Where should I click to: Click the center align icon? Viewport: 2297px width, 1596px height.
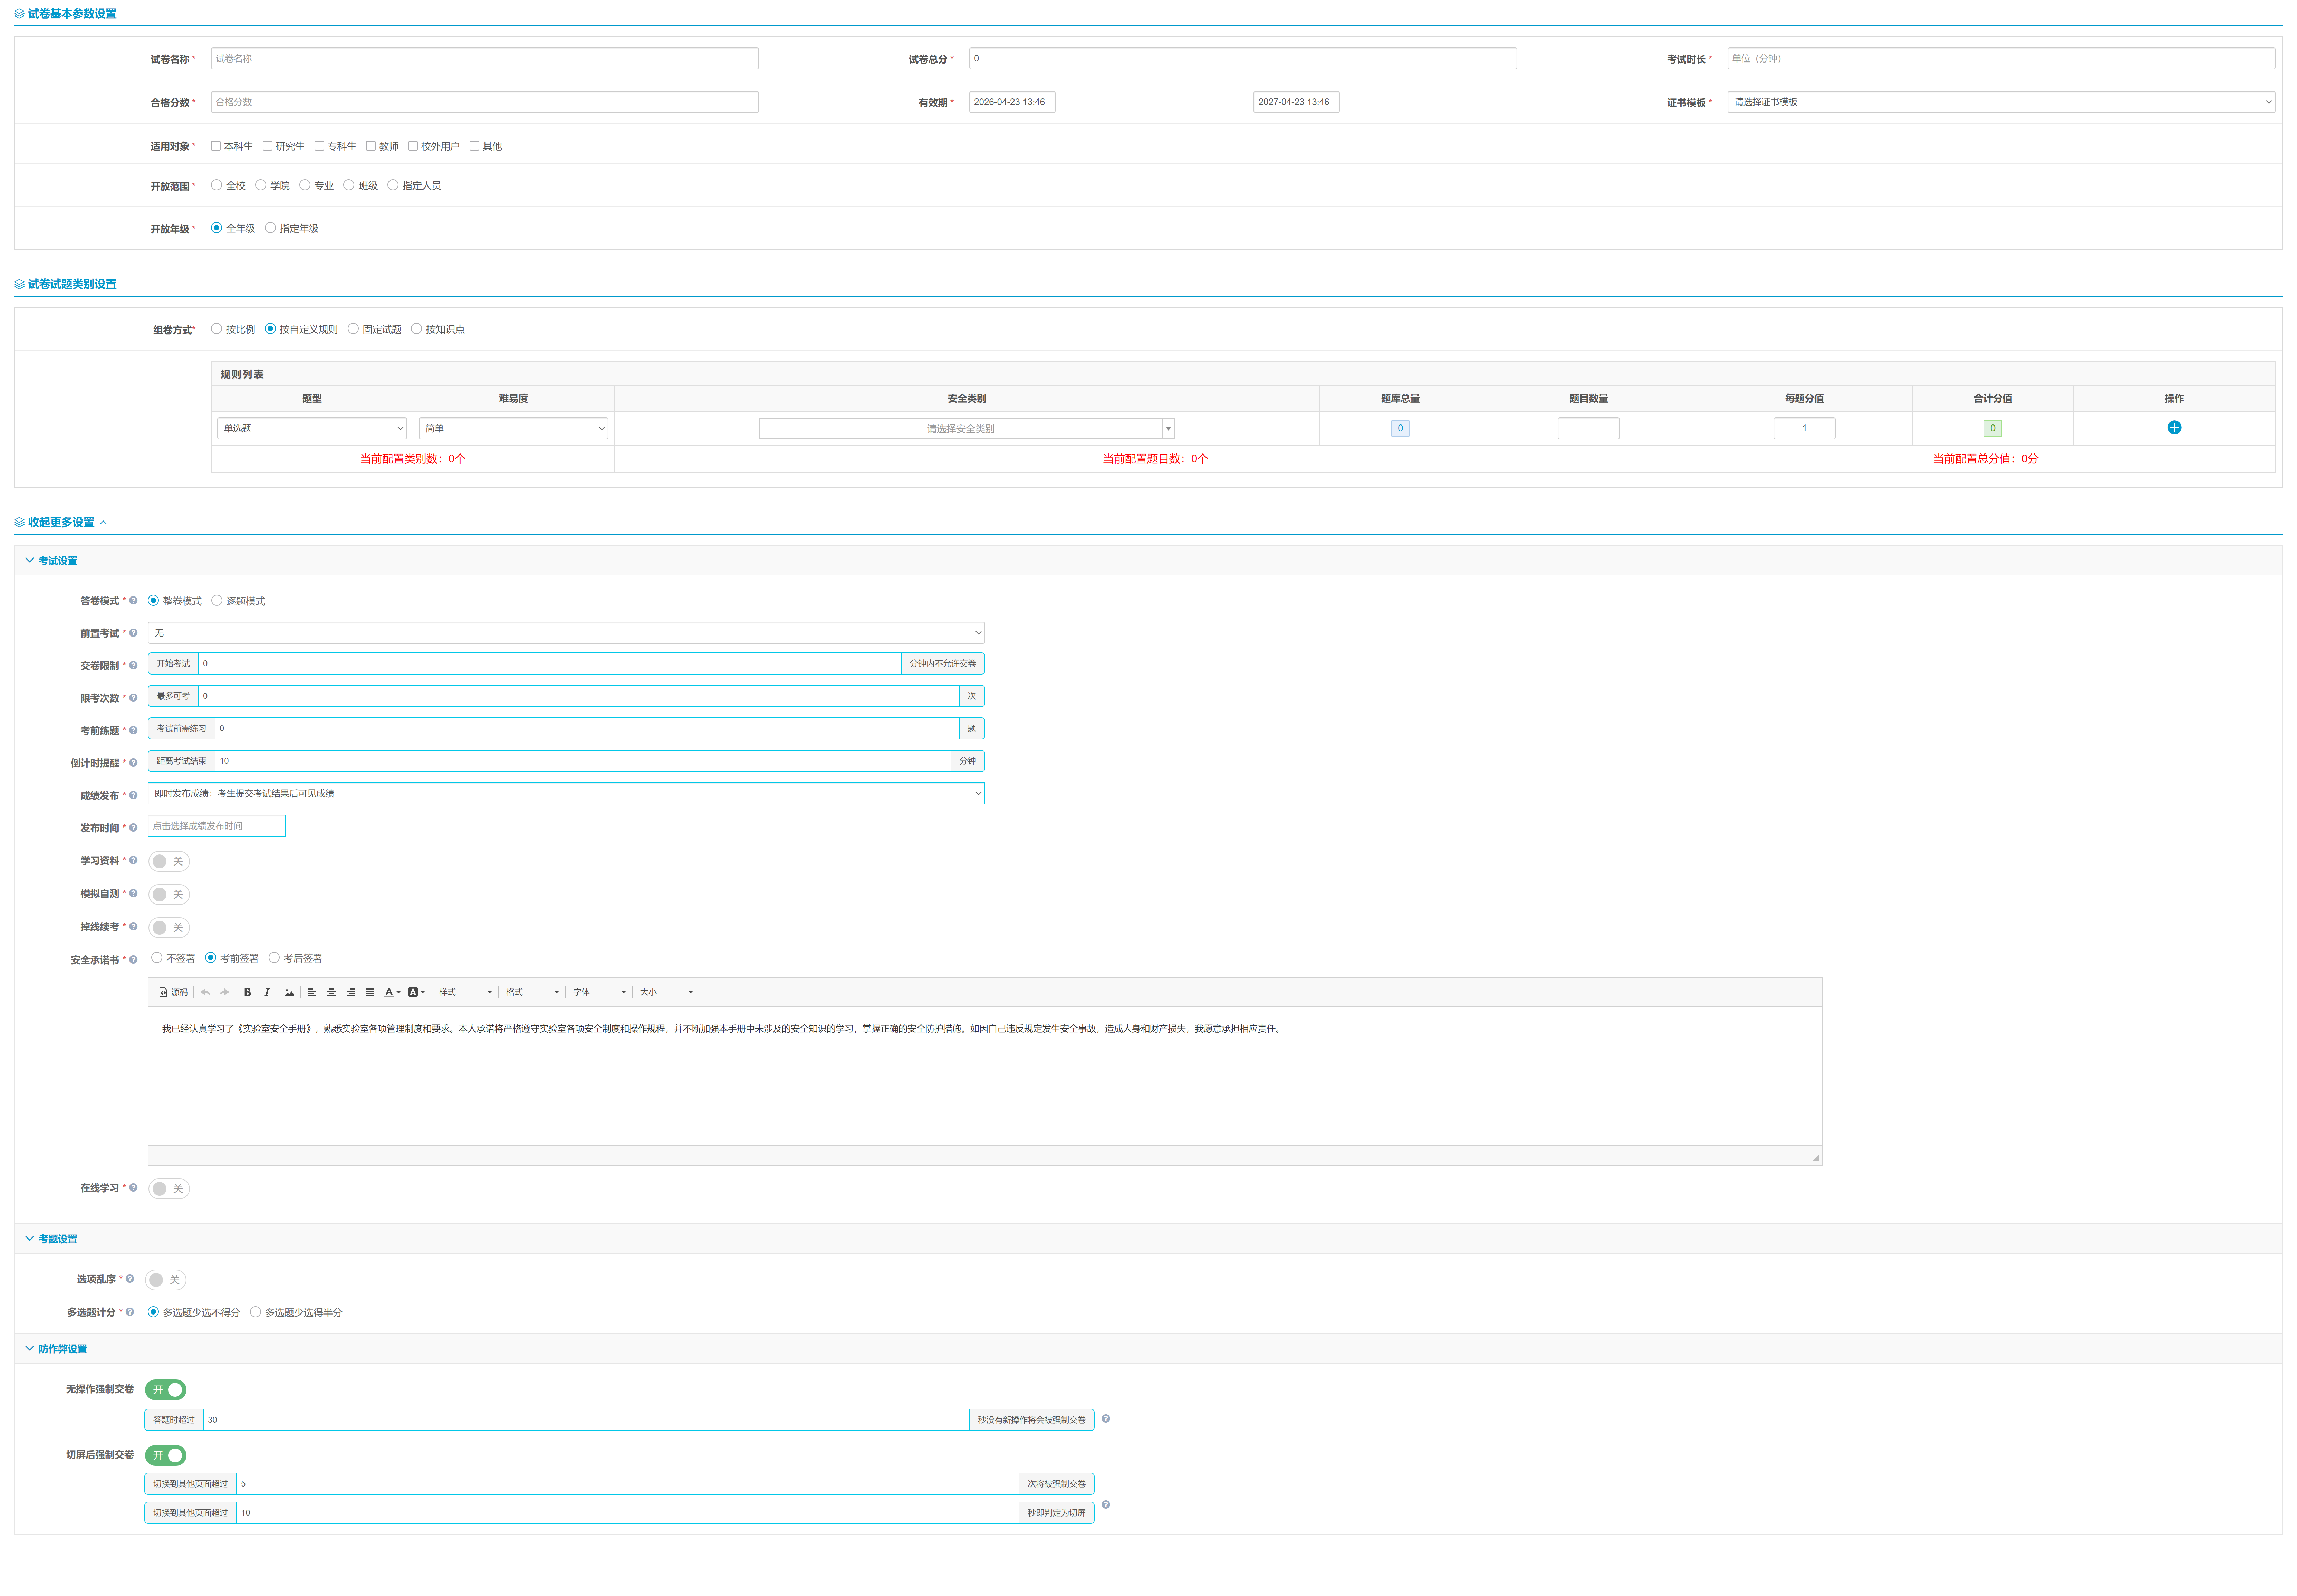click(x=331, y=992)
